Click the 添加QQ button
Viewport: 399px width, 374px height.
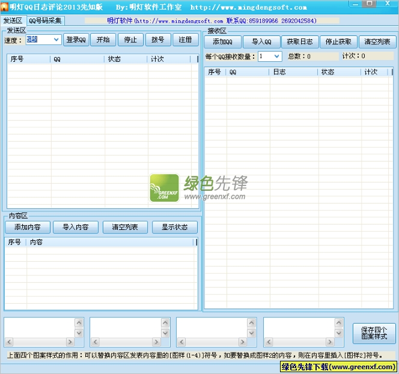(223, 41)
